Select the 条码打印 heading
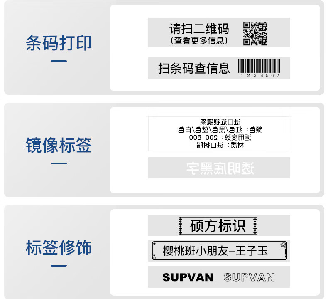This screenshot has height=299, width=328. coord(59,43)
